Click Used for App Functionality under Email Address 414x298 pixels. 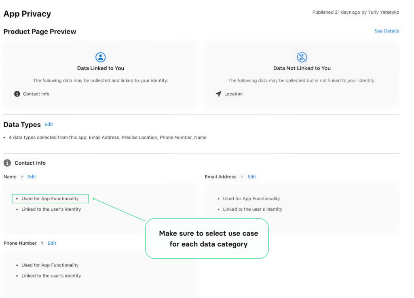point(251,198)
